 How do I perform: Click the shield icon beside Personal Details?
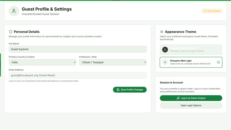(x=10, y=32)
